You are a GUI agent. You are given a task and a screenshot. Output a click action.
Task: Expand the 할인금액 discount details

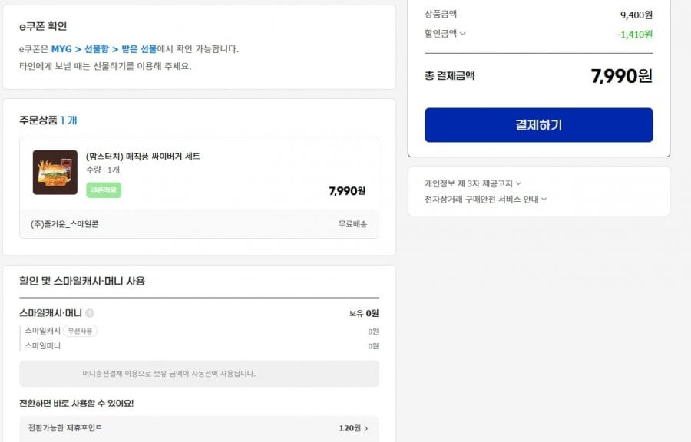(445, 34)
